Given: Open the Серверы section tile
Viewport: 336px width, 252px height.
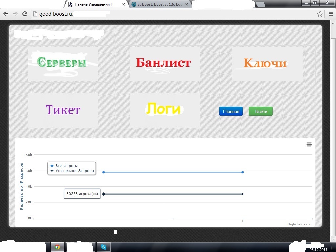Looking at the screenshot, I should (x=63, y=64).
